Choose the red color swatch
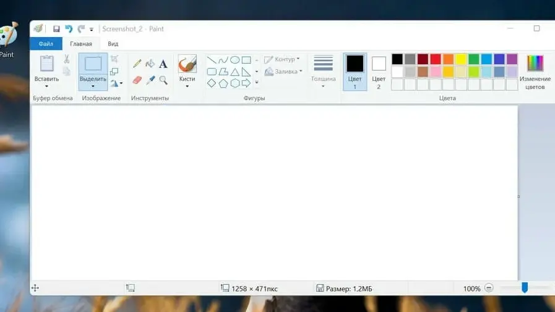Screen dimensions: 555x312 pos(436,59)
